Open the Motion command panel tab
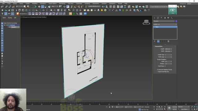The image size is (198, 111). pos(165,18)
